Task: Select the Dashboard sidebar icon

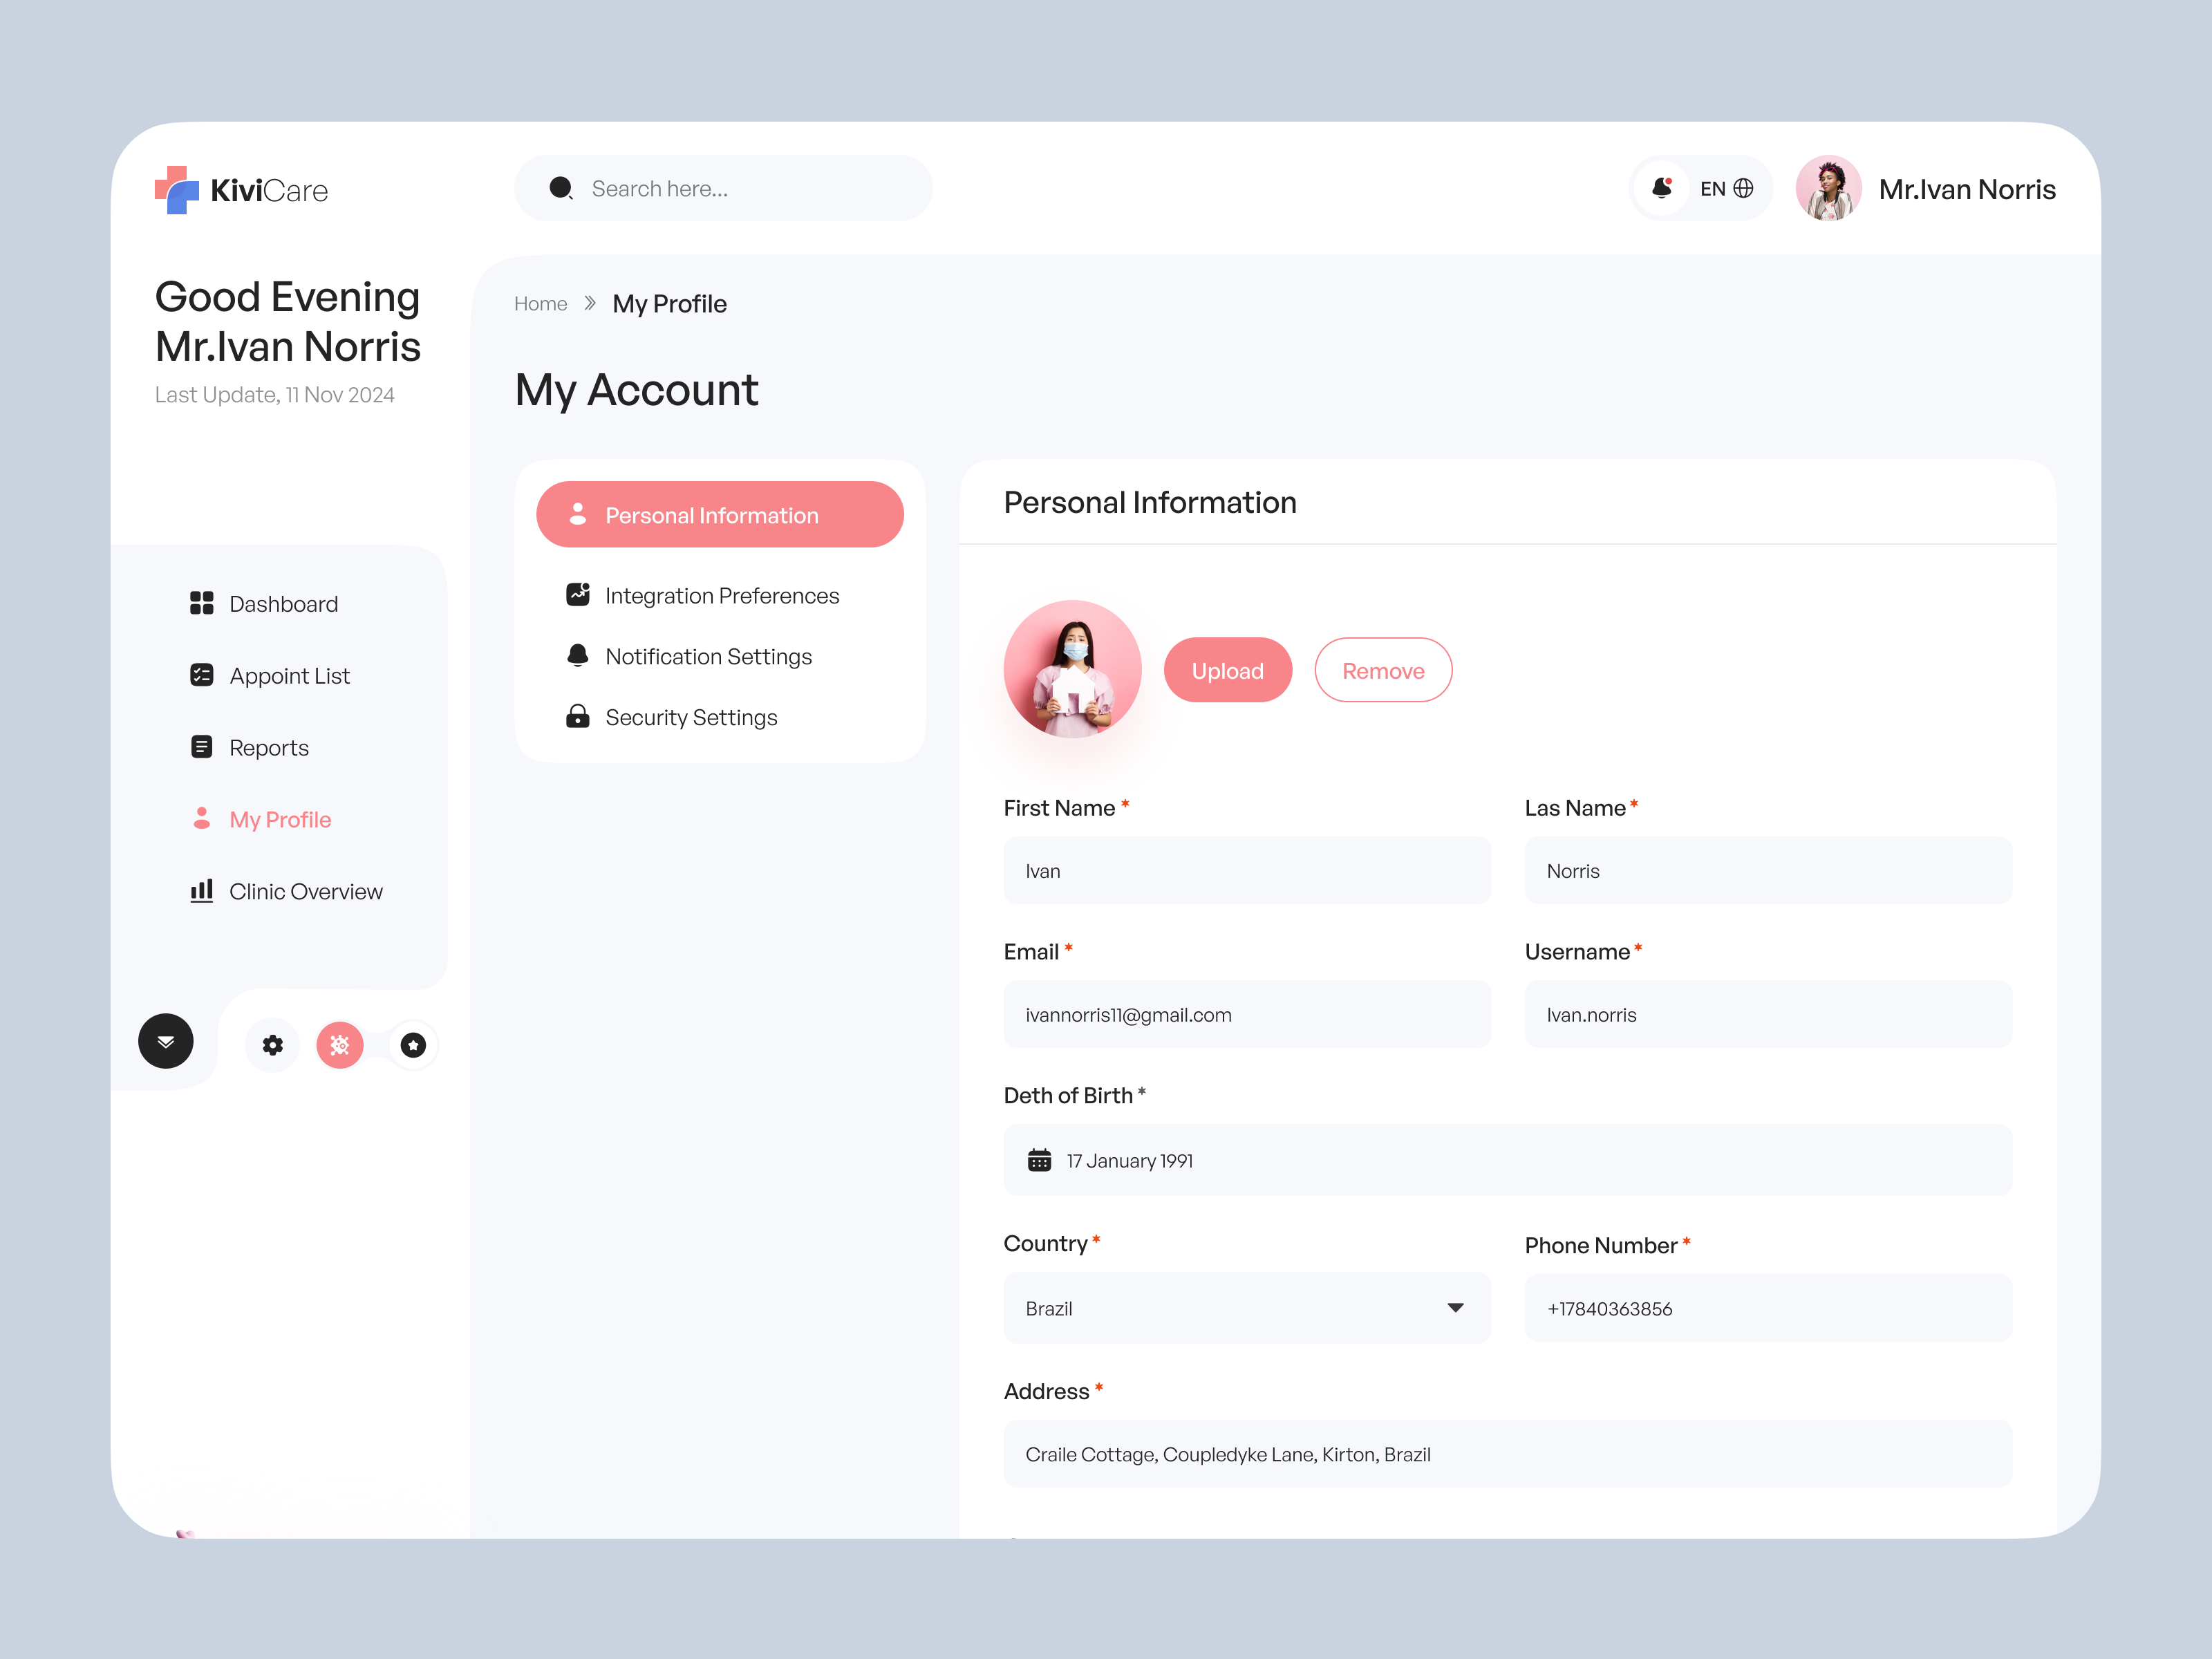Action: tap(202, 603)
